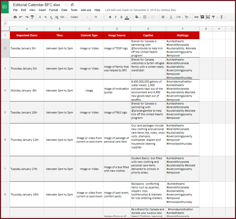Click the merge cells icon

pyautogui.click(x=152, y=17)
